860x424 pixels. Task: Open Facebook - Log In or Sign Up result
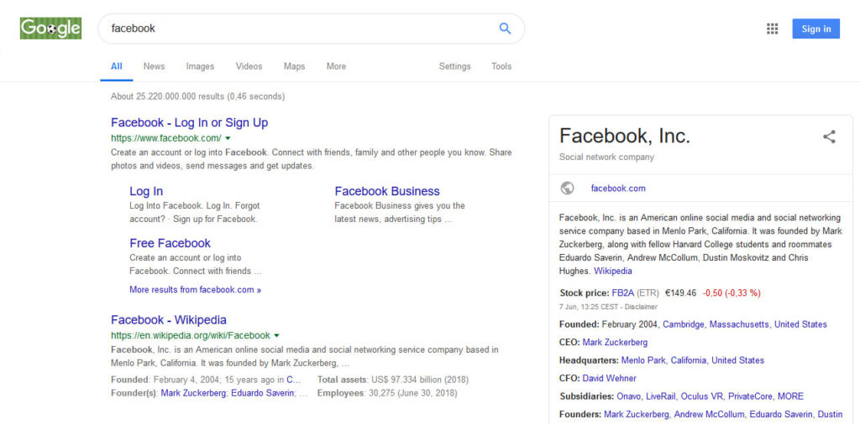(189, 122)
